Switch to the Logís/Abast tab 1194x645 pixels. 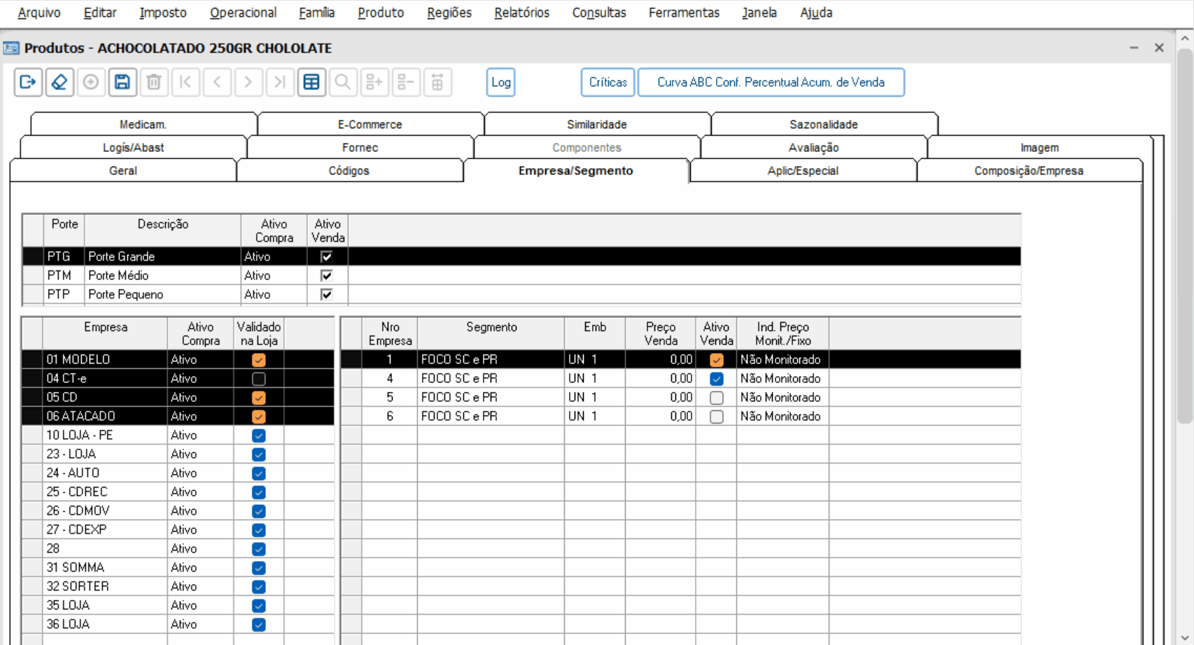click(x=134, y=148)
